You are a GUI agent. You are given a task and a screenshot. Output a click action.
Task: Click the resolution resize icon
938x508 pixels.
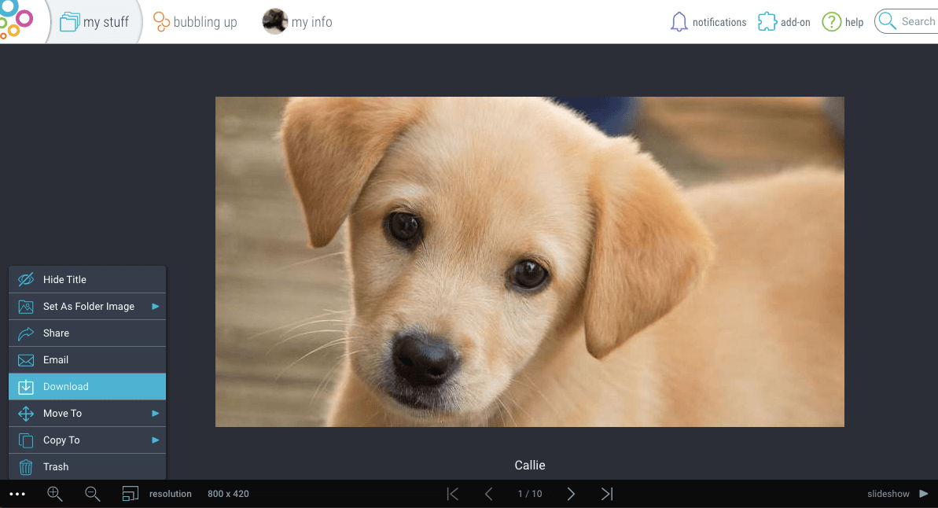[130, 494]
